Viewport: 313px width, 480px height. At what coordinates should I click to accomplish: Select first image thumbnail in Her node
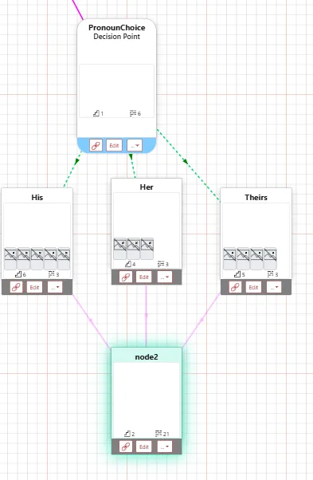pyautogui.click(x=119, y=248)
